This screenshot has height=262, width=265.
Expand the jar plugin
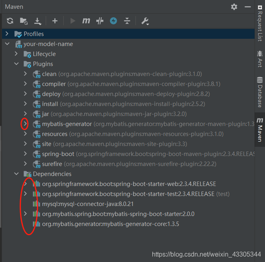(x=25, y=114)
